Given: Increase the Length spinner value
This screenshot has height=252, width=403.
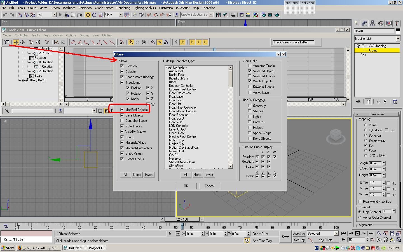Looking at the screenshot, I should click(x=384, y=162).
